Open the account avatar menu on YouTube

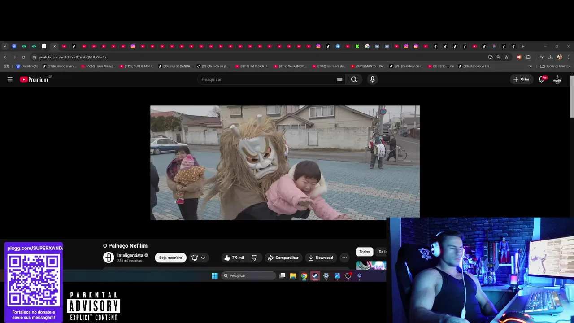coord(557,79)
